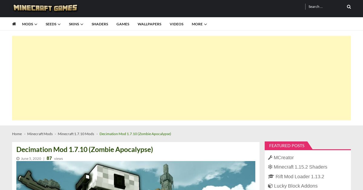Viewport: 363px width, 190px height.
Task: Open the GAMES menu item
Action: pyautogui.click(x=123, y=24)
